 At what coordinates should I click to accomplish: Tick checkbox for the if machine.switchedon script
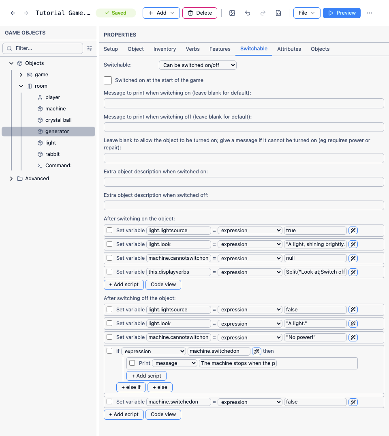pyautogui.click(x=109, y=351)
